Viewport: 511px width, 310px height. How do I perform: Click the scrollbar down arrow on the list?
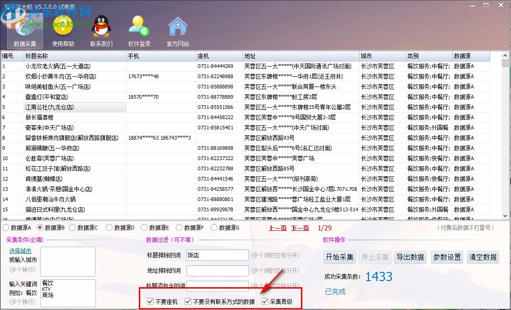504,216
